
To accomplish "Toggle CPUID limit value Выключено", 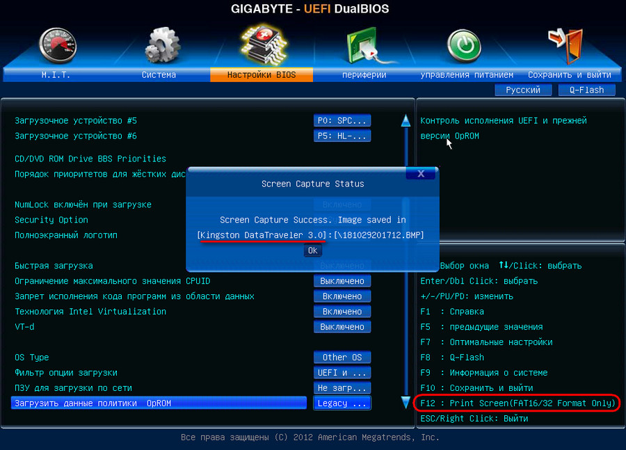I will (x=342, y=281).
